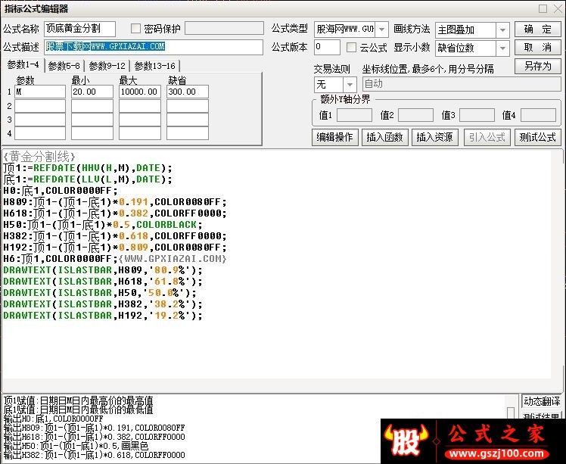
Task: Switch to the 参数5-8 tab
Action: [64, 66]
